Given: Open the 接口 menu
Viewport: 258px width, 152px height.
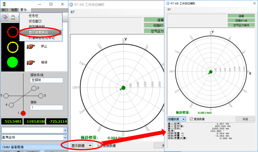Looking at the screenshot, I should (x=5, y=10).
